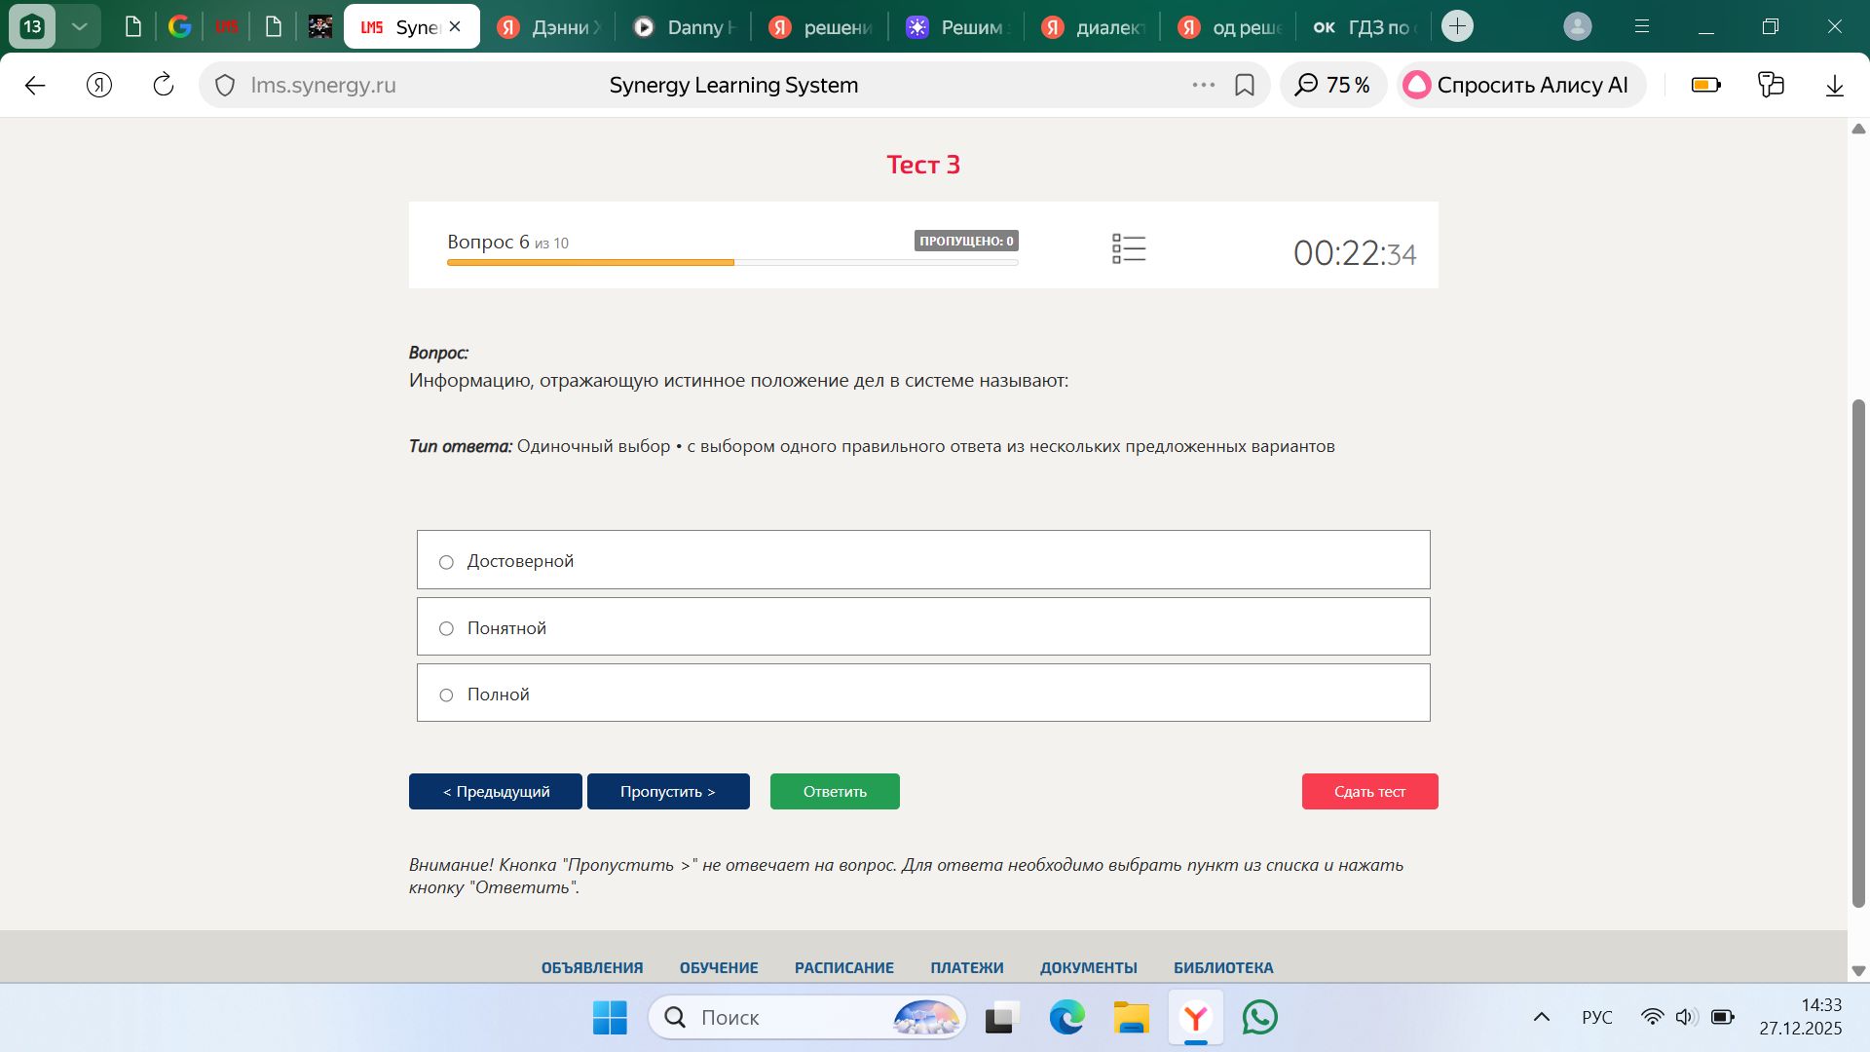Bookmark this page with the bookmark icon
1870x1052 pixels.
point(1244,85)
